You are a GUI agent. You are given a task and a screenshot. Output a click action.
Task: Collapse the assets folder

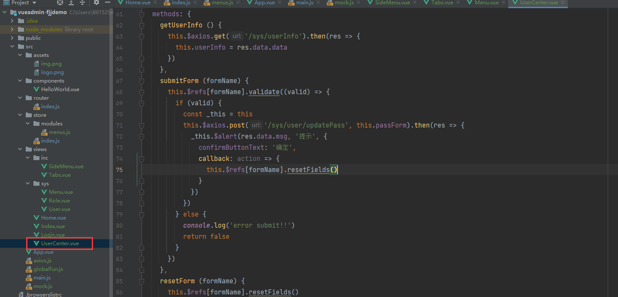[x=20, y=55]
